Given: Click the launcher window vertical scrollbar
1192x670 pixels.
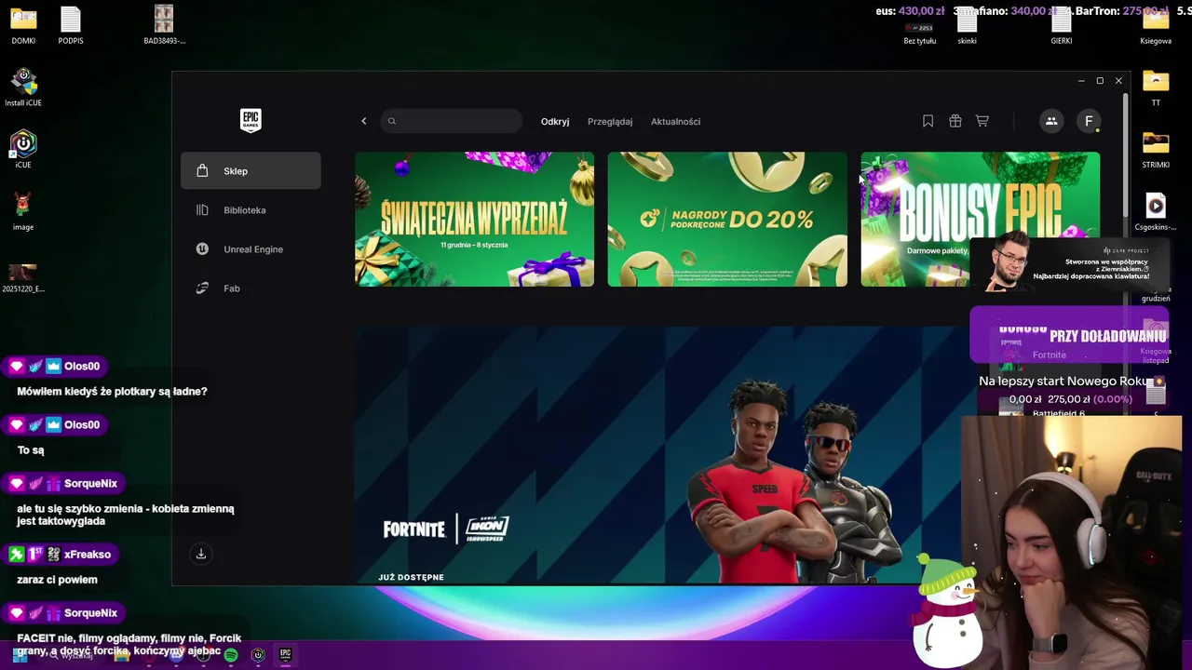Looking at the screenshot, I should (1125, 154).
